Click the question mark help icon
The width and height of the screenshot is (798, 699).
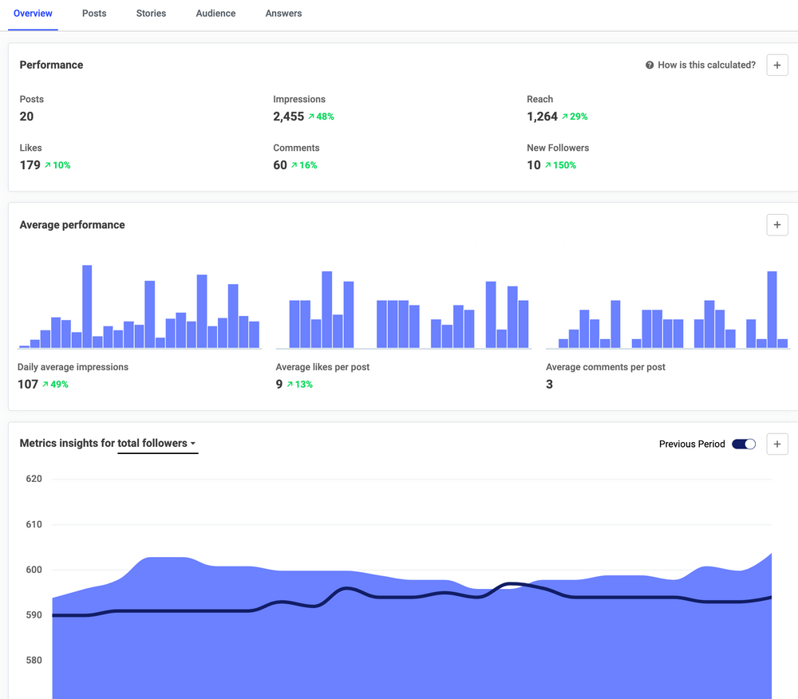click(x=648, y=65)
